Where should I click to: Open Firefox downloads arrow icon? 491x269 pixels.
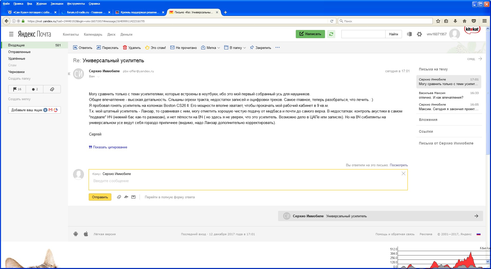point(455,21)
